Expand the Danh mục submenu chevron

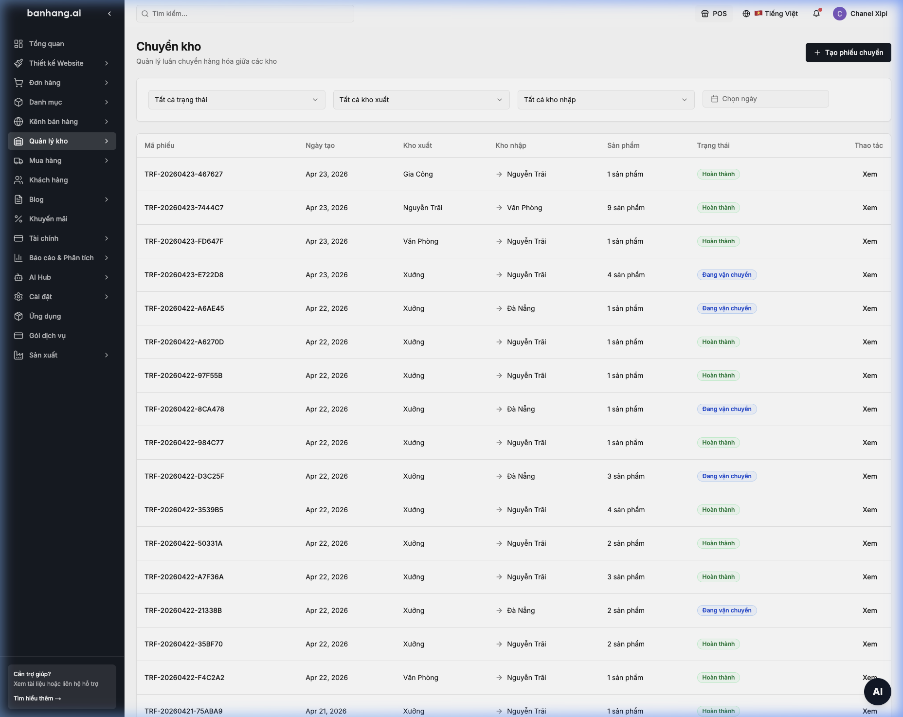107,102
